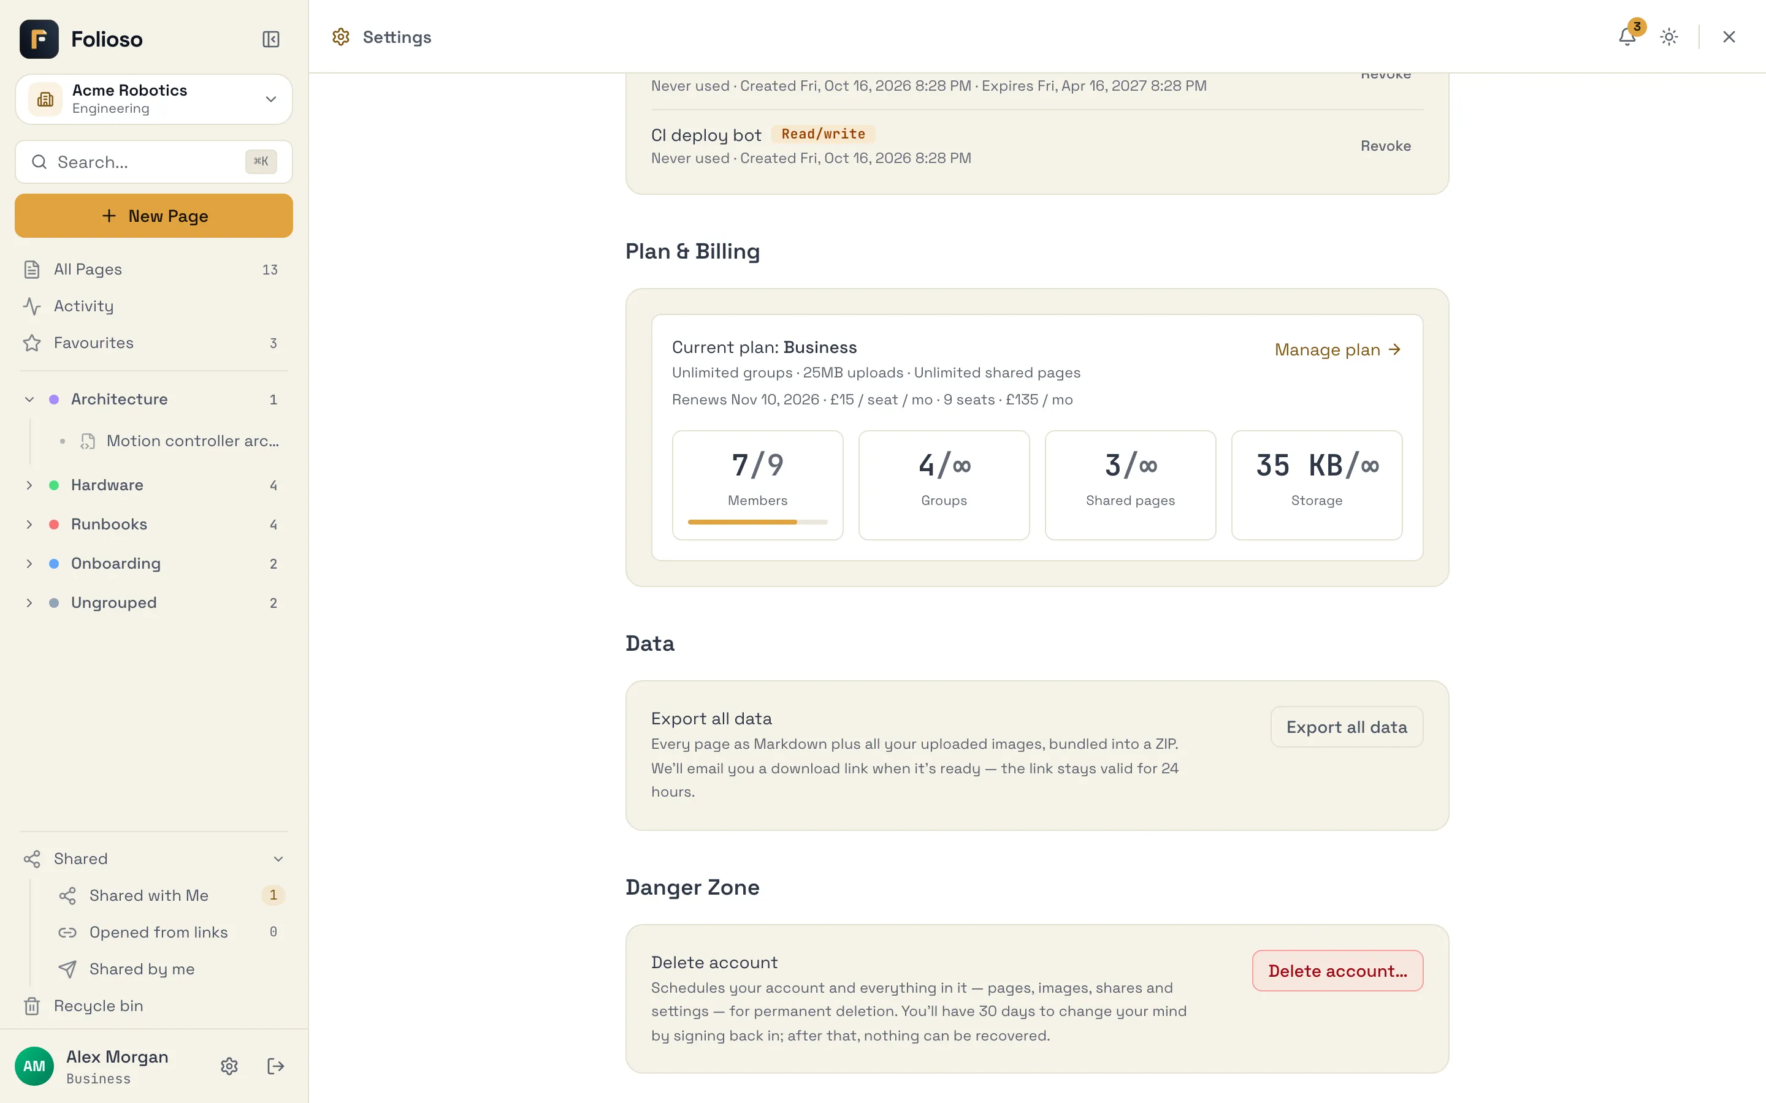This screenshot has height=1103, width=1766.
Task: Open Favourites list
Action: (153, 343)
